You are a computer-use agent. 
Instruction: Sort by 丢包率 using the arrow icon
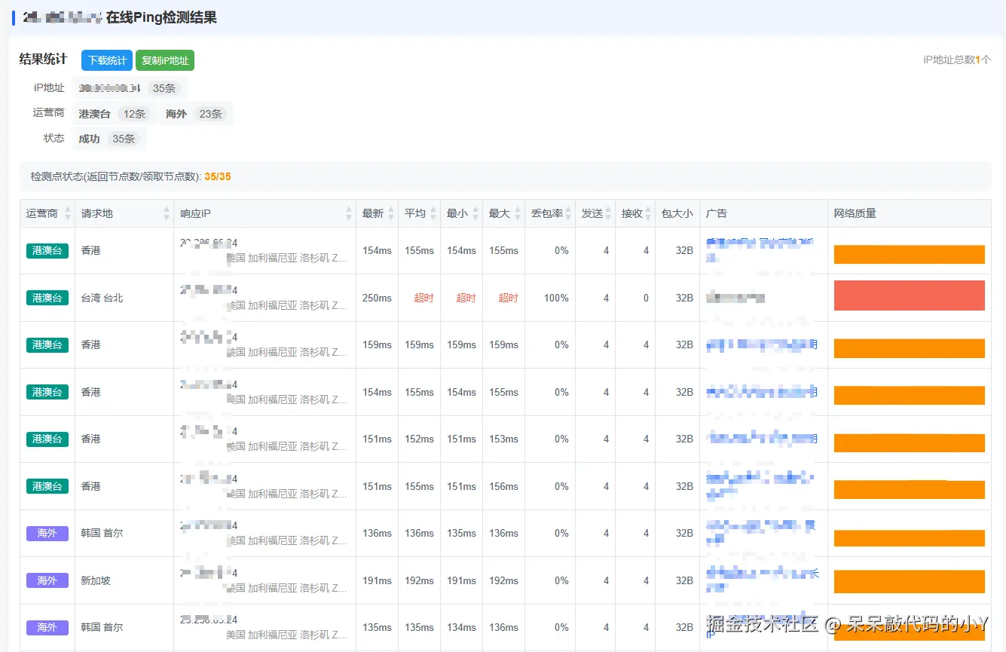568,213
